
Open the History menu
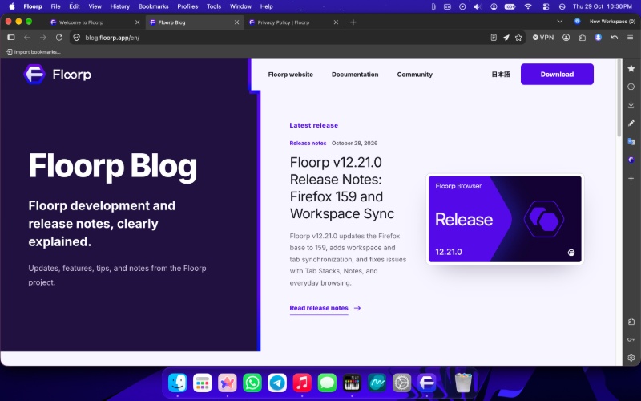119,6
